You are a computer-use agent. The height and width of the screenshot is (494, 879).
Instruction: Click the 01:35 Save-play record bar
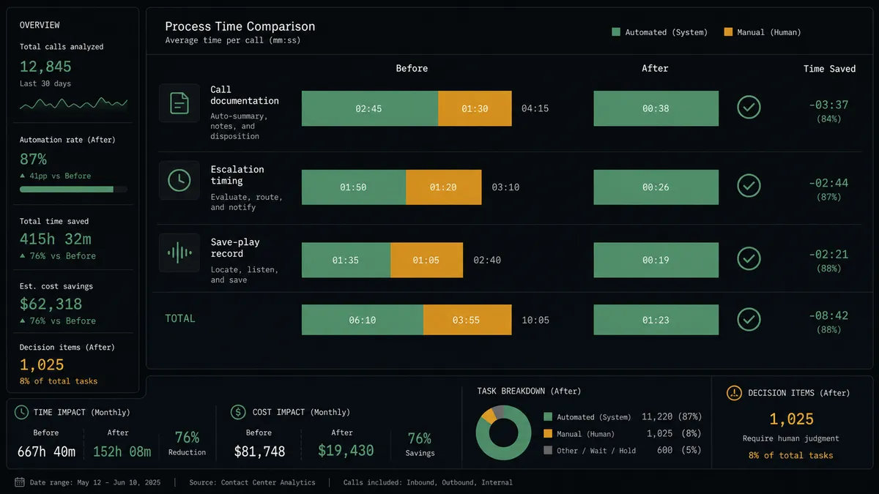[346, 260]
